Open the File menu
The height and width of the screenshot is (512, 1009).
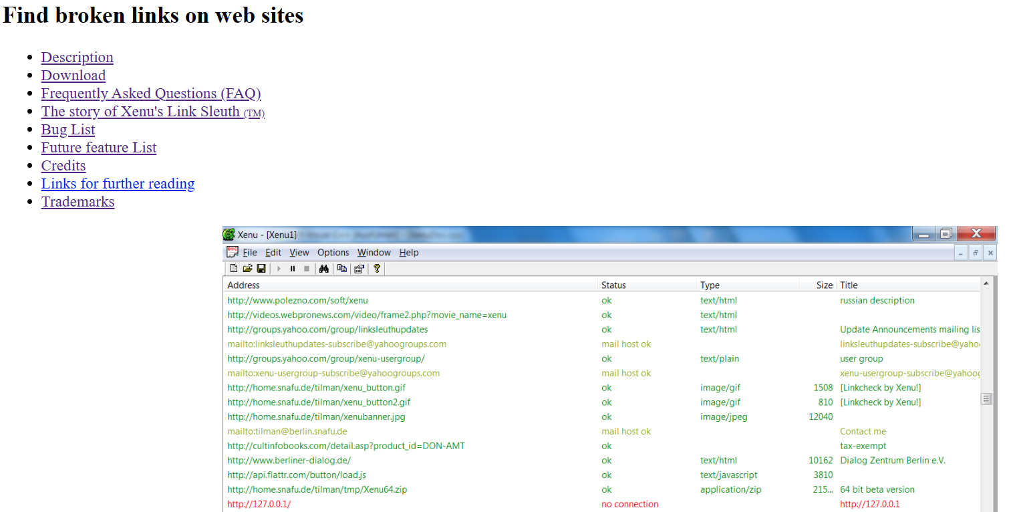250,253
